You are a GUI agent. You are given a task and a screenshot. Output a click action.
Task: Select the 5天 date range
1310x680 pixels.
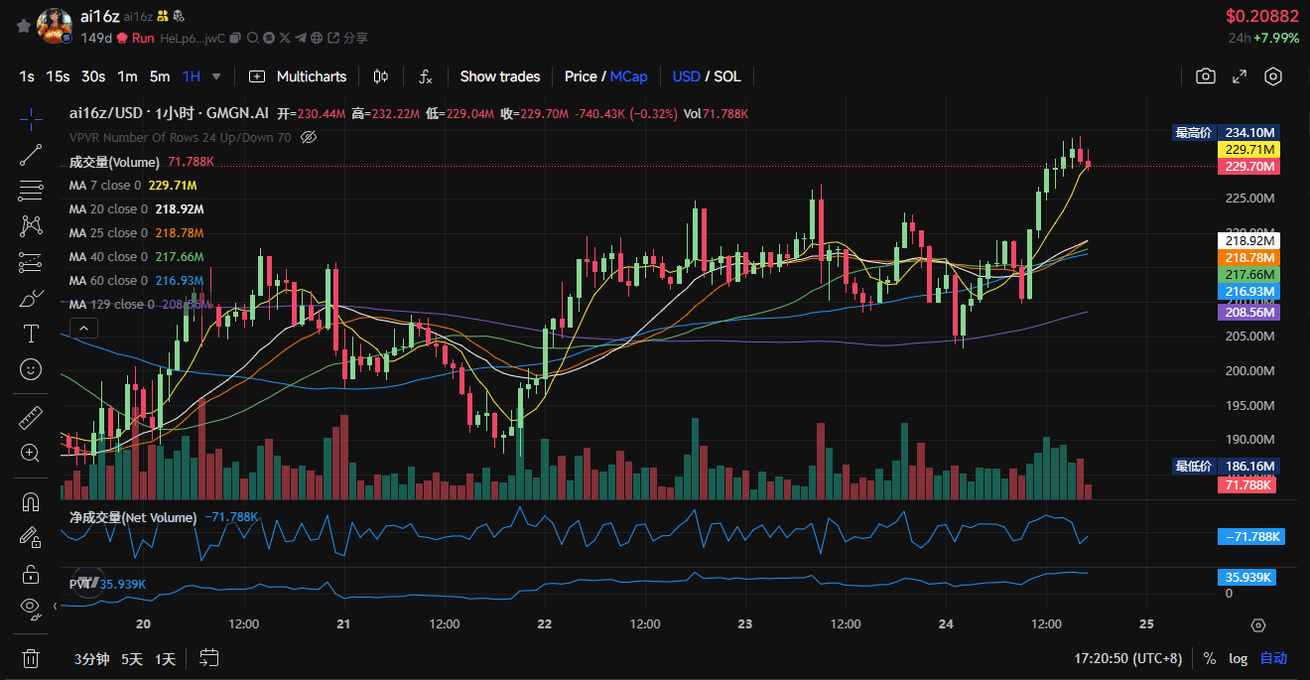click(x=132, y=658)
